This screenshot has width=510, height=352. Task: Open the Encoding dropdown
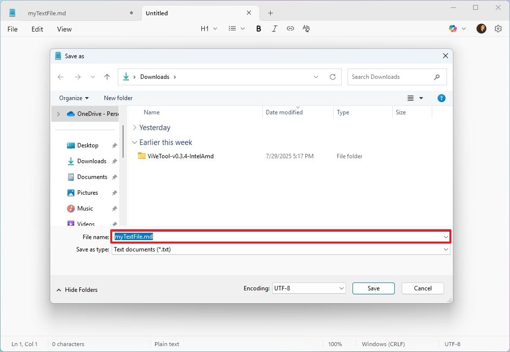tap(341, 288)
